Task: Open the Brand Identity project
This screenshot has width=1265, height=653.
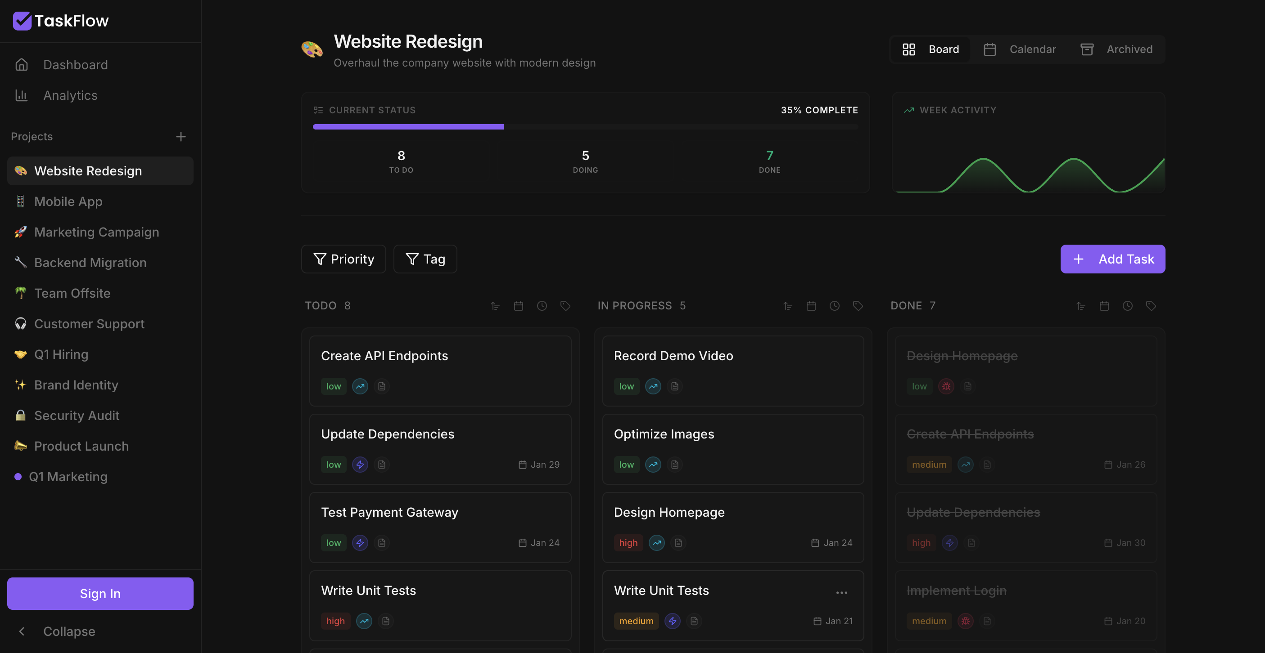Action: pos(100,385)
